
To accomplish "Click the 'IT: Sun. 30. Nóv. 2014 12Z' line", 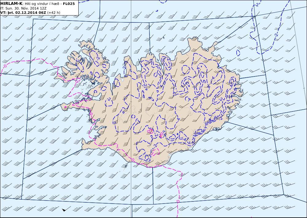I will coord(24,8).
